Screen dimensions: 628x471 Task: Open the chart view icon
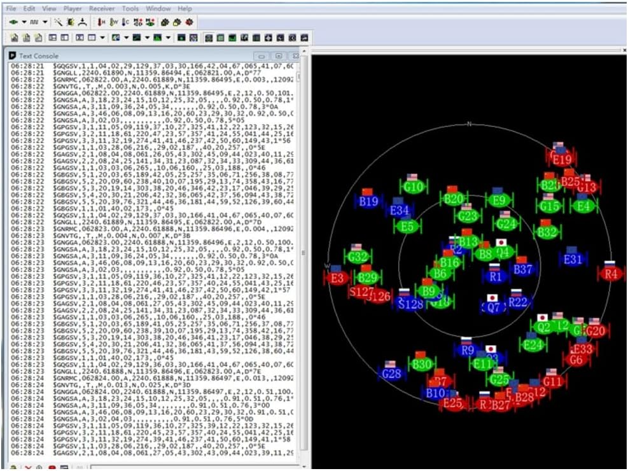pos(137,38)
